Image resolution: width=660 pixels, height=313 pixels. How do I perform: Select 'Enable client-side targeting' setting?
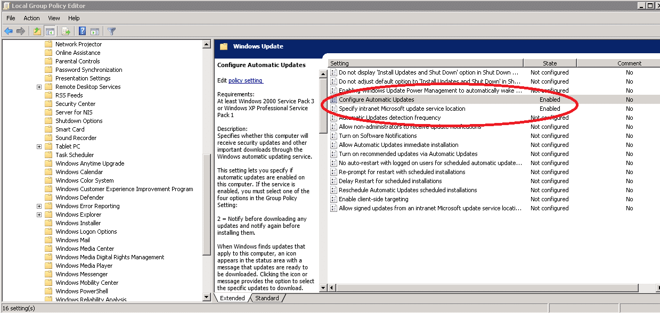[x=373, y=199]
